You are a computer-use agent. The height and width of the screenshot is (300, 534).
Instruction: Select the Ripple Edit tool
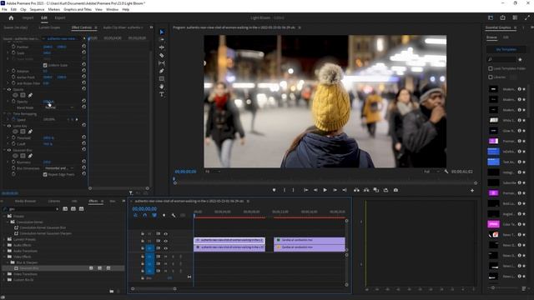click(x=162, y=47)
